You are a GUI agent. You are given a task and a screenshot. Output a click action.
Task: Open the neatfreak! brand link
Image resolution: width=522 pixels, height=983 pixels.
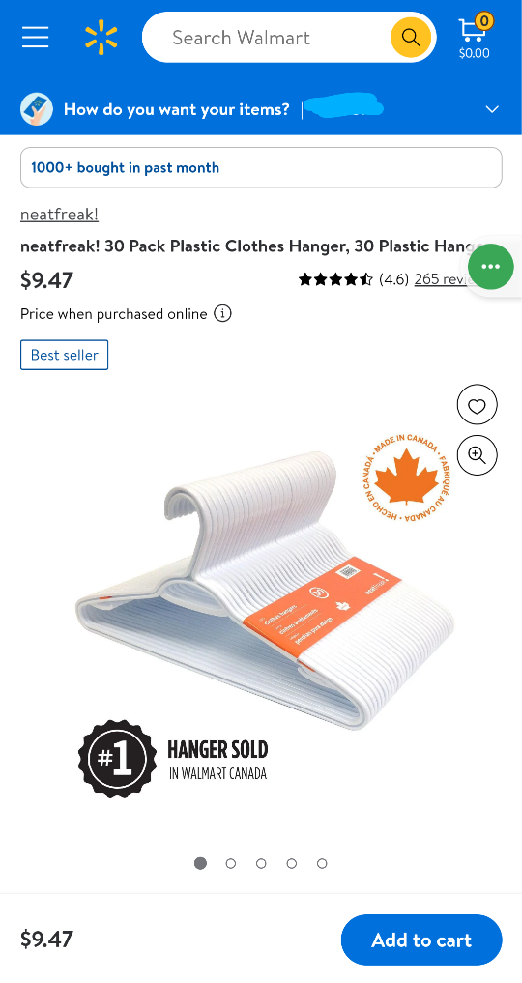[x=59, y=215]
